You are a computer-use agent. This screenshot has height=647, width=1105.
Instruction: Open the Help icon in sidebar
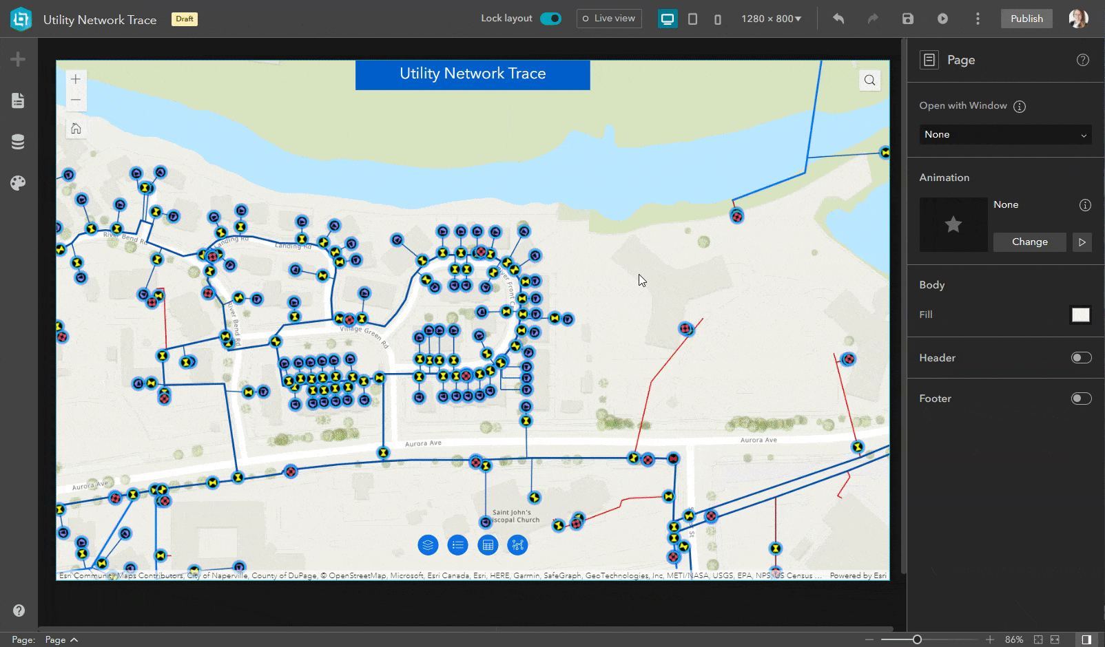point(19,610)
